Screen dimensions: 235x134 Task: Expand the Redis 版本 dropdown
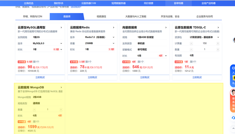114,37
